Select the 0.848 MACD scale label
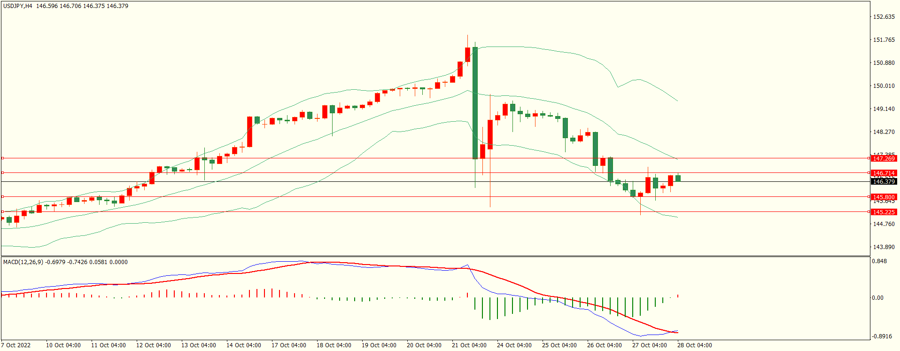 click(x=879, y=261)
